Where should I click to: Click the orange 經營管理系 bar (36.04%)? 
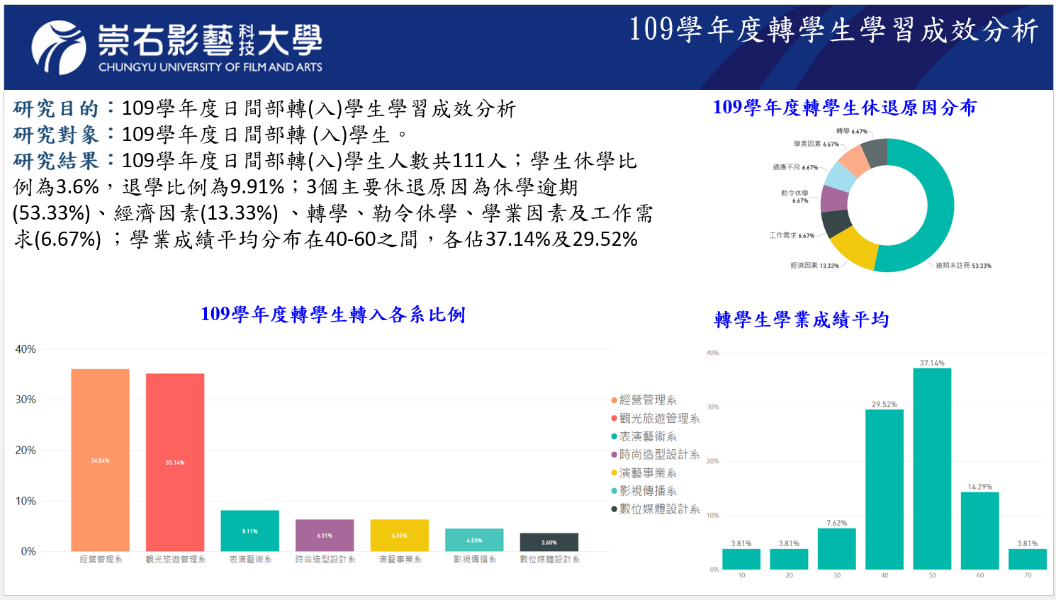(100, 460)
